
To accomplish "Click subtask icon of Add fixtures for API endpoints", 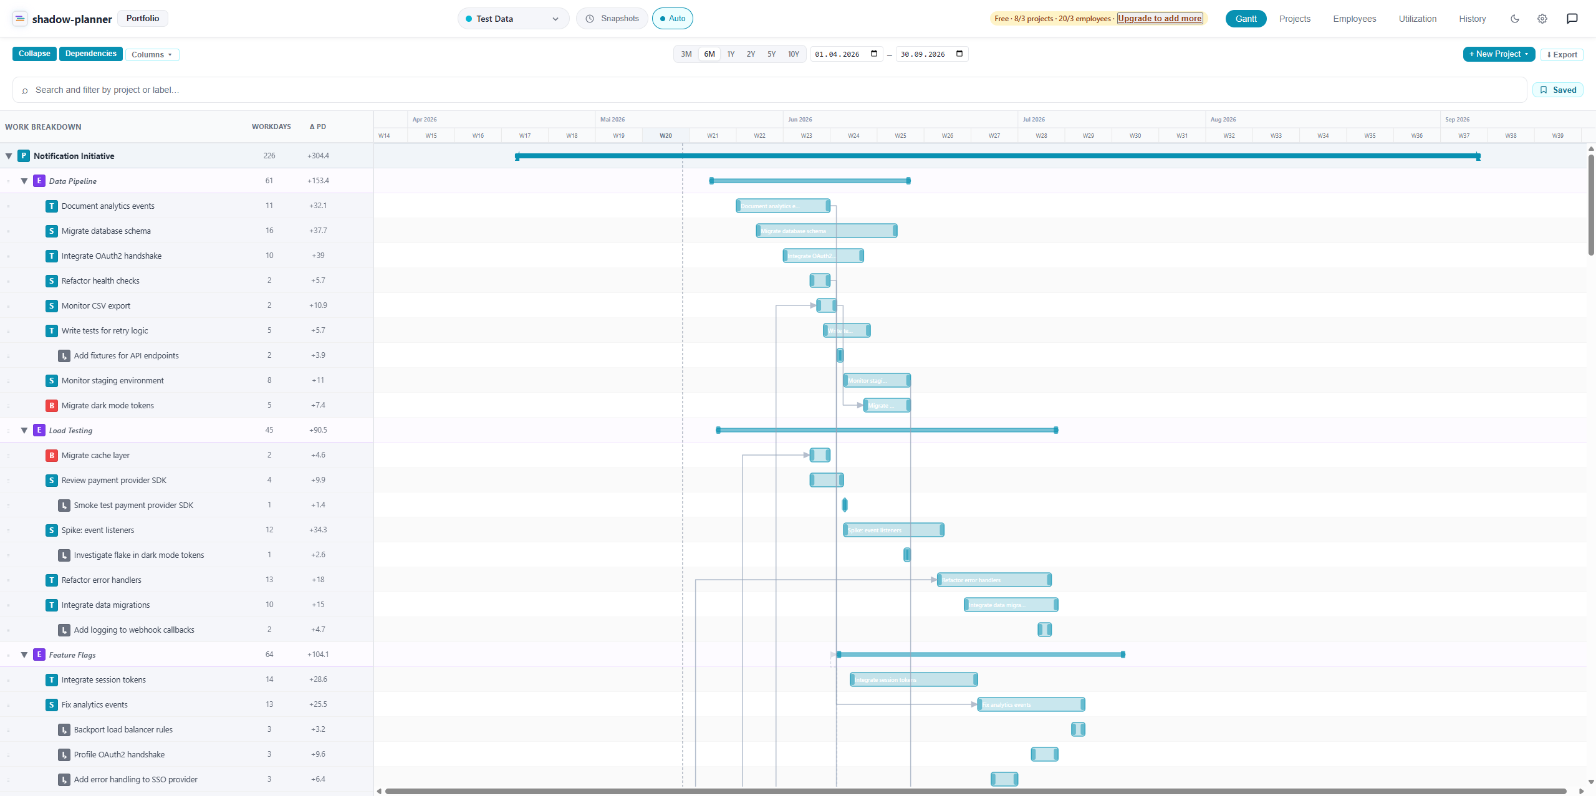I will (64, 355).
